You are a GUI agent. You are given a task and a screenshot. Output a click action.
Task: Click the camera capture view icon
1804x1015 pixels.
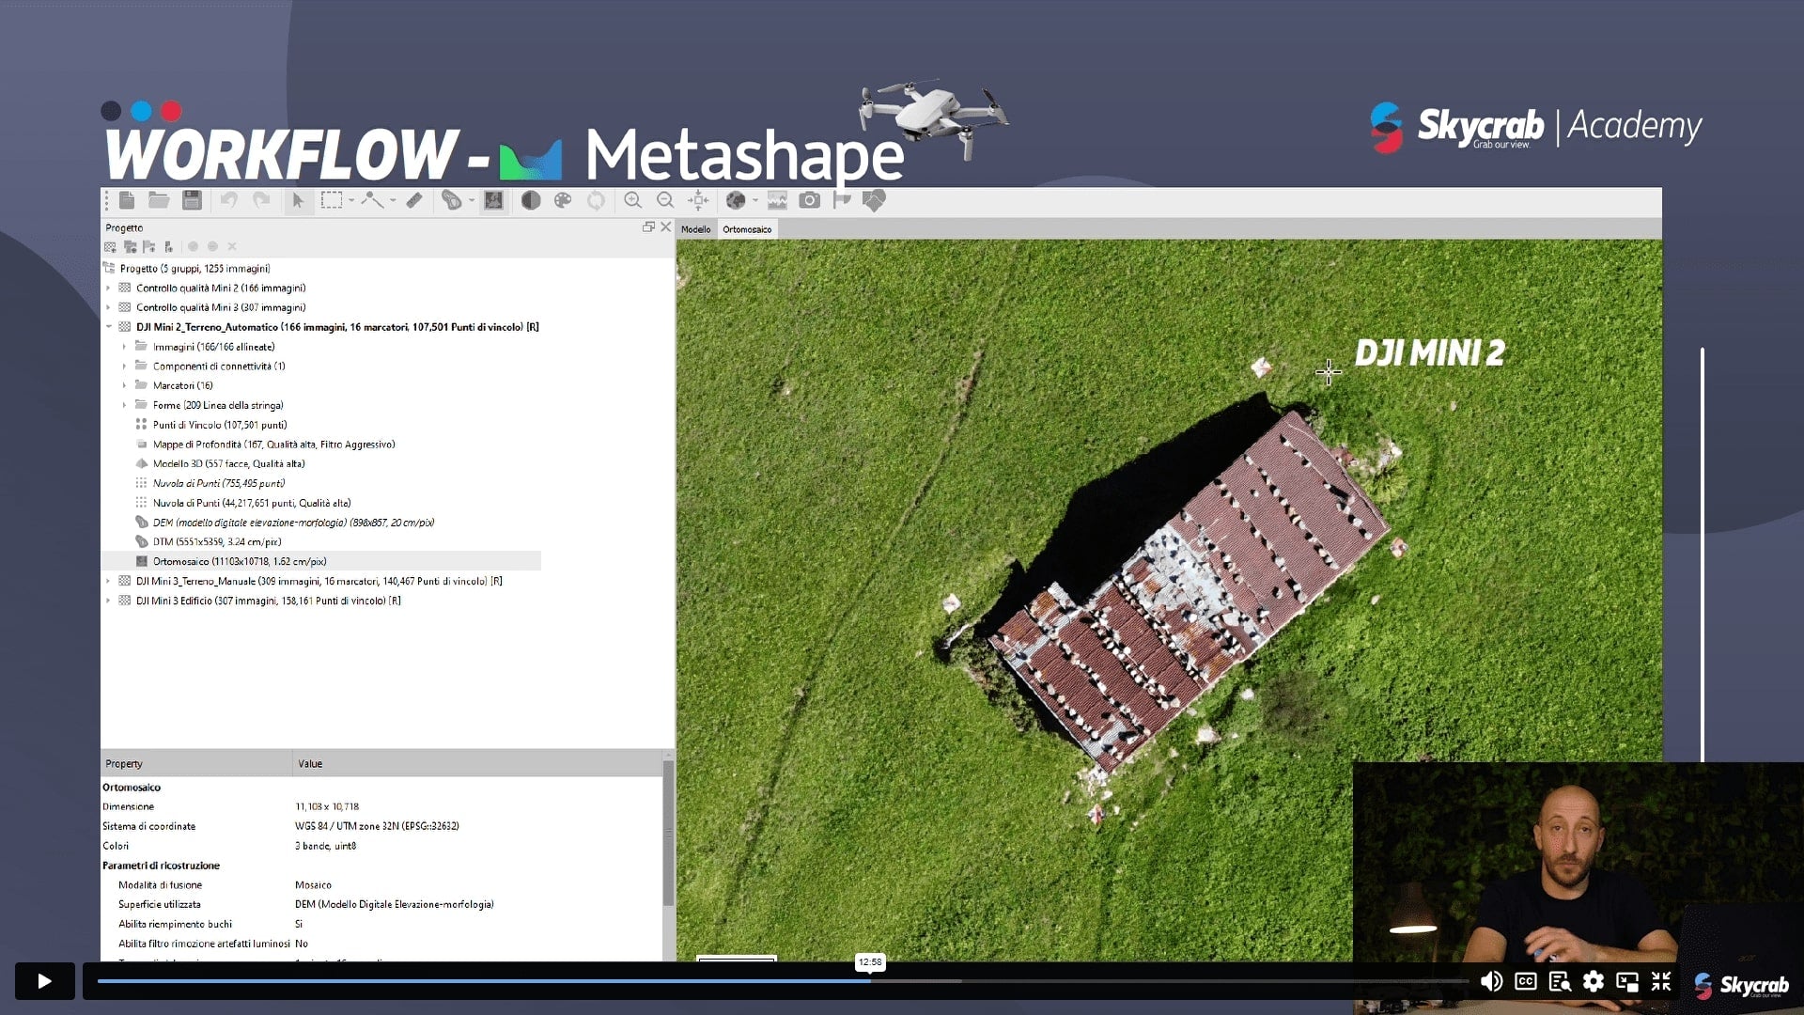[x=809, y=200]
